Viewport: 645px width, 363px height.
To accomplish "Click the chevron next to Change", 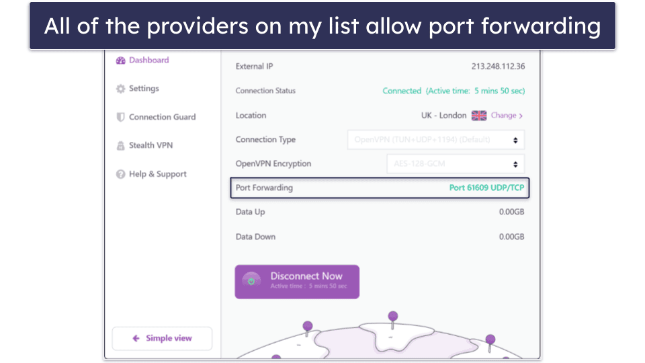I will point(521,116).
